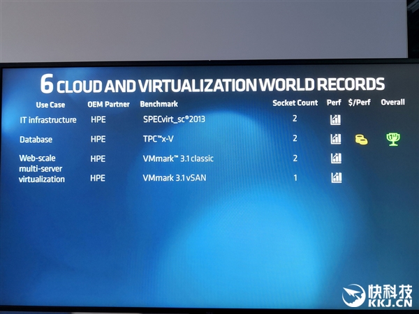This screenshot has height=314, width=419.
Task: Click the '$/Perf' column header
Action: [x=360, y=103]
